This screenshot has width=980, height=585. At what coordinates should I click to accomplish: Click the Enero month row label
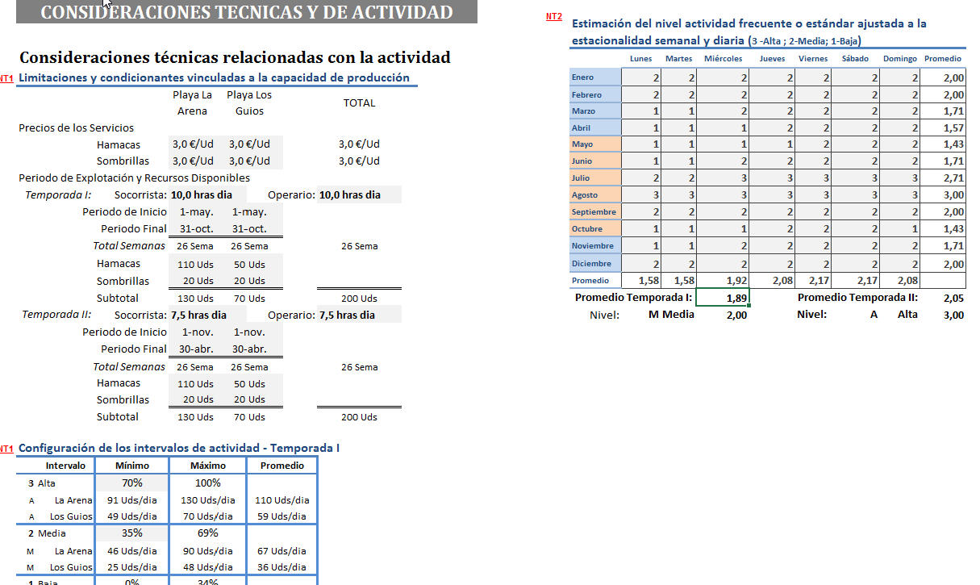tap(594, 77)
